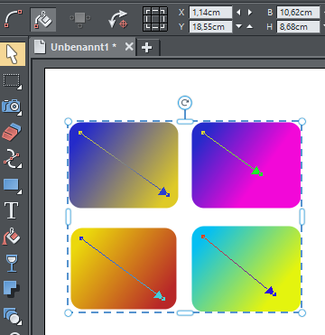Click the cyan arrowhead end handle in orange rectangle
325x335 pixels.
coord(160,295)
